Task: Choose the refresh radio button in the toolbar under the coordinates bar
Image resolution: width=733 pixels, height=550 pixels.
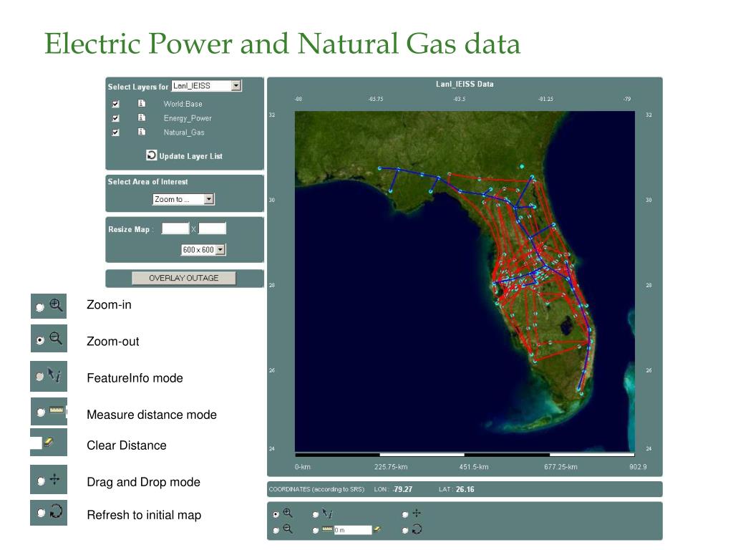Action: (405, 531)
